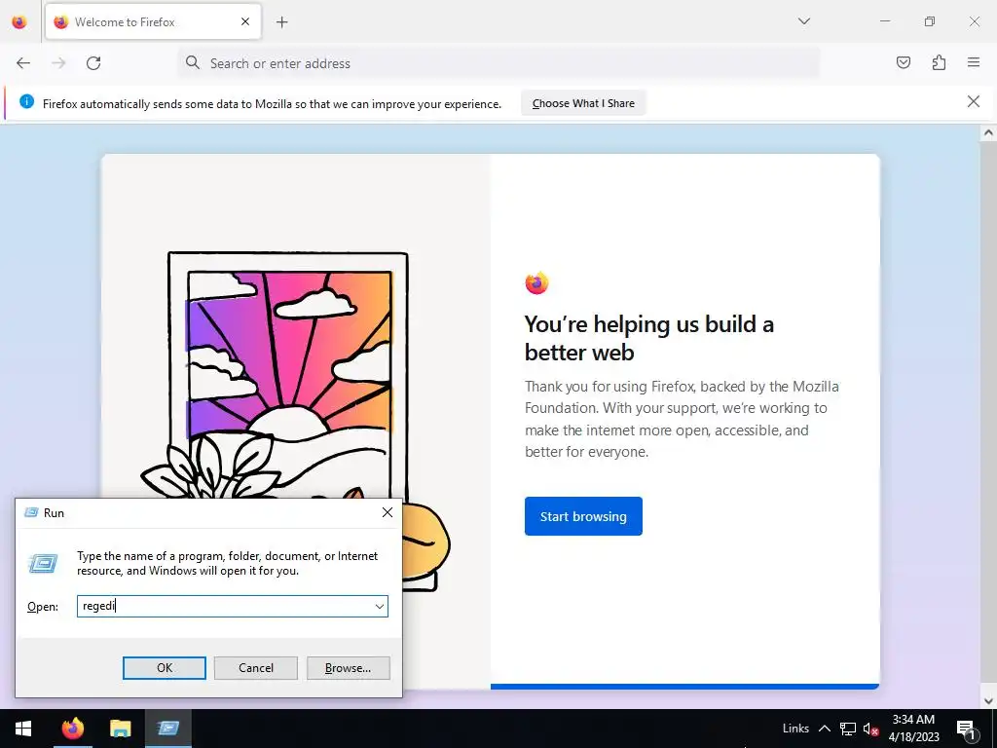
Task: Select the Welcome to Firefox tab
Action: pyautogui.click(x=153, y=21)
